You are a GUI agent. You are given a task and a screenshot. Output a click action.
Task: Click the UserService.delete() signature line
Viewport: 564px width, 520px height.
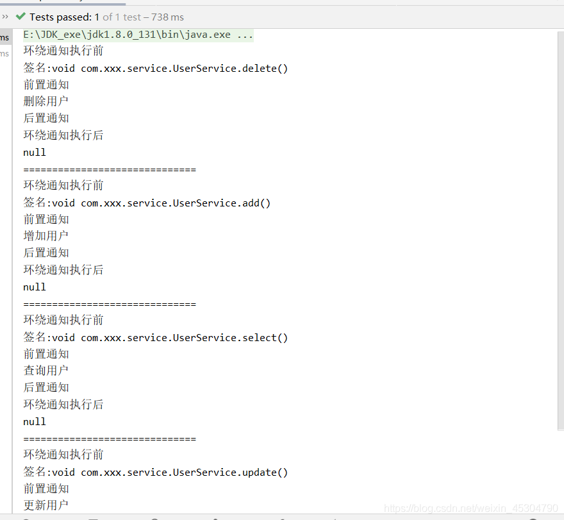[155, 68]
